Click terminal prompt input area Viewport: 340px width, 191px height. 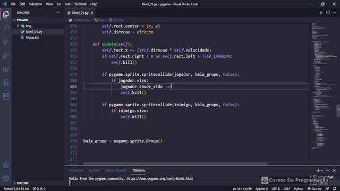(70, 183)
